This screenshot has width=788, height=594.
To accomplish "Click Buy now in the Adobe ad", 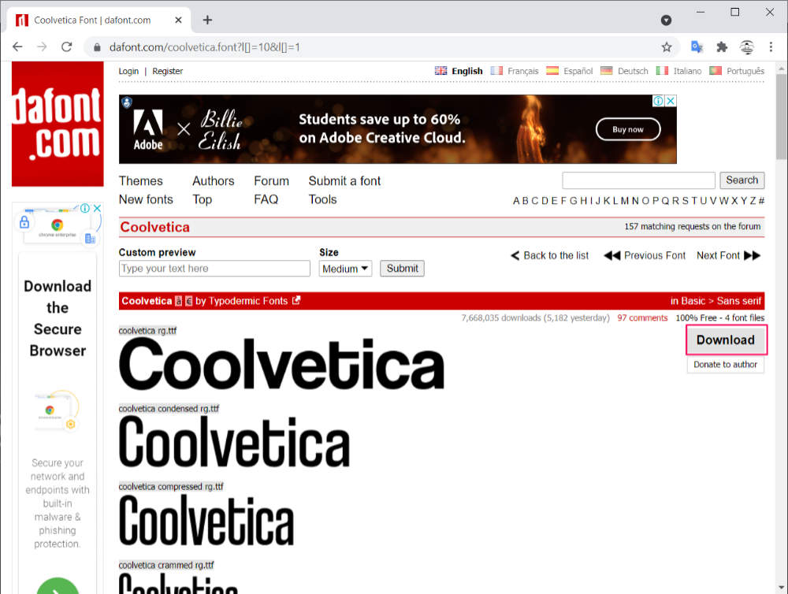I will (x=628, y=129).
